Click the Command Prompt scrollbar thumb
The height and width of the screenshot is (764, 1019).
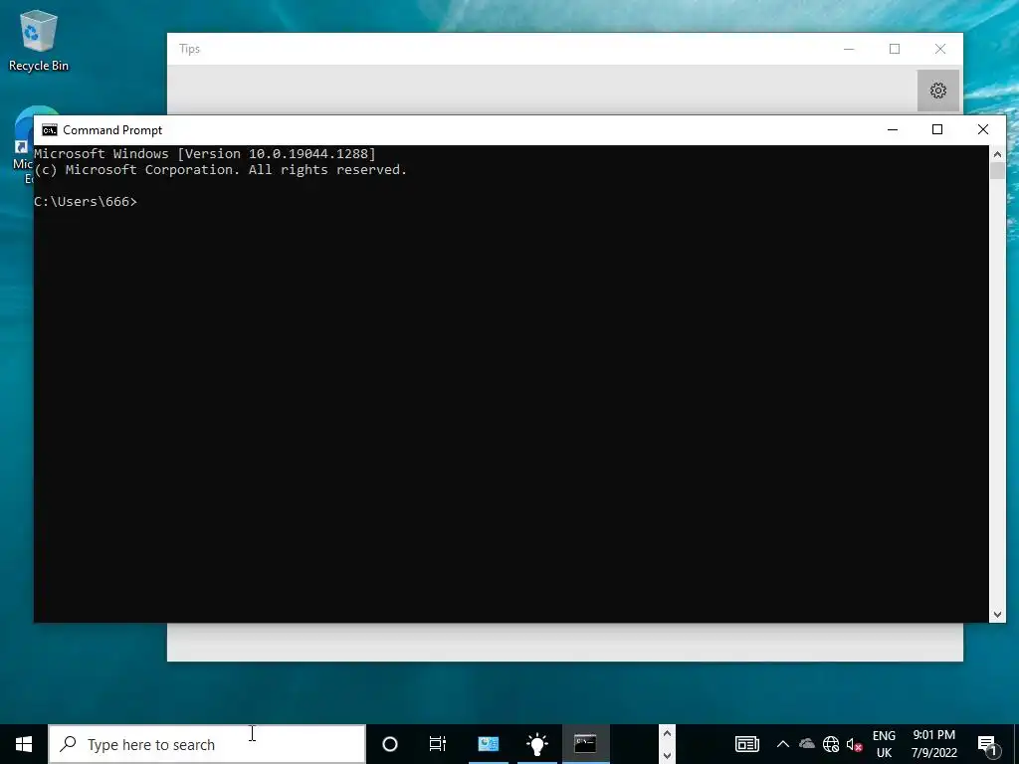click(997, 171)
